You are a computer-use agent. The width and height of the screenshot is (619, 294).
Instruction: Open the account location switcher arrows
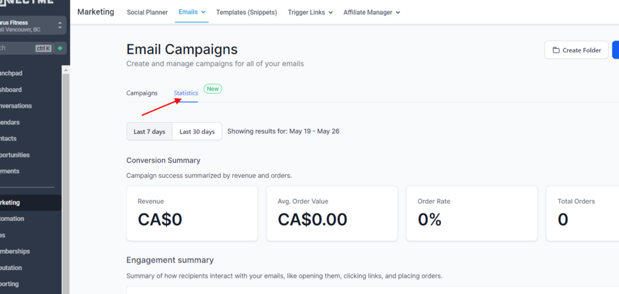pos(60,25)
